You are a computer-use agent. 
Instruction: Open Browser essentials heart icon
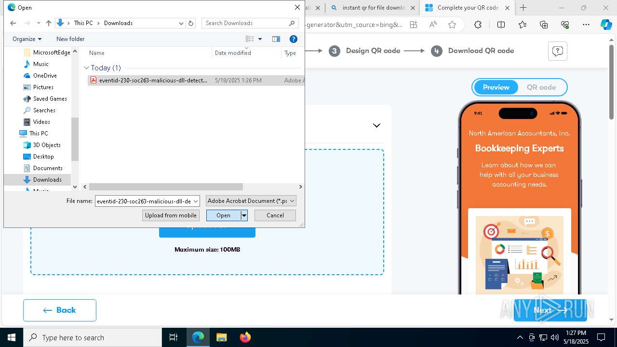click(565, 25)
